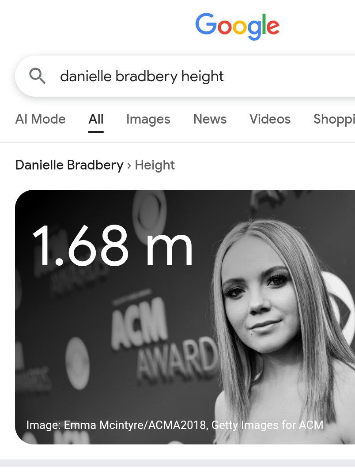This screenshot has height=474, width=355.
Task: Click the Danielle Bradbery breadcrumb link
Action: (69, 165)
